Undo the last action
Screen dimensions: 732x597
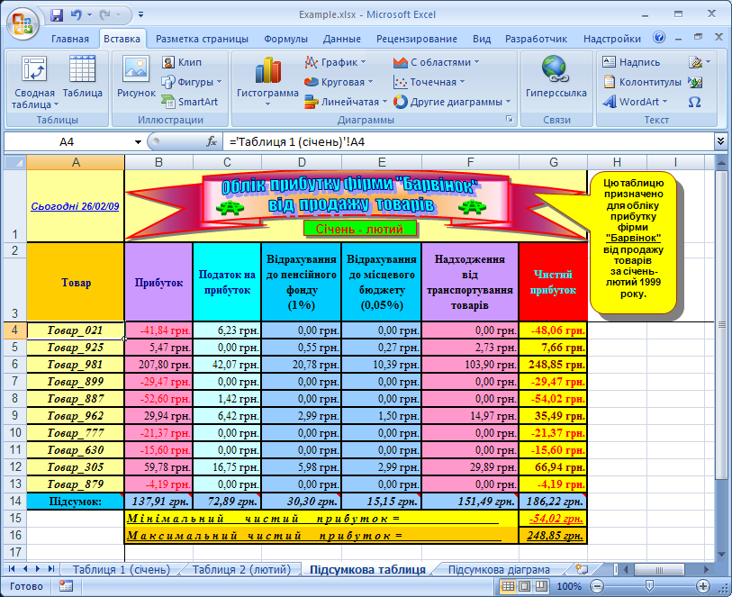(77, 15)
